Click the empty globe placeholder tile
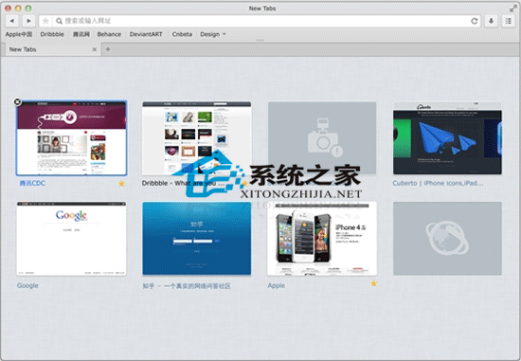This screenshot has width=521, height=361. (x=447, y=239)
